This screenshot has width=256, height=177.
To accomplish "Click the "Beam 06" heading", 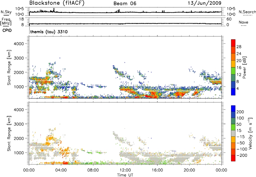I will (125, 4).
